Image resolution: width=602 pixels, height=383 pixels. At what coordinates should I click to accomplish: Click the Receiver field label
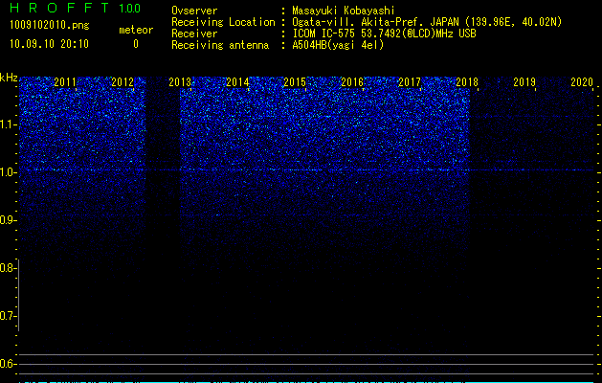coord(194,34)
